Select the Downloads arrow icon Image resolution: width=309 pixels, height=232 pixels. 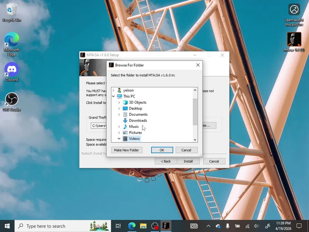coord(125,121)
